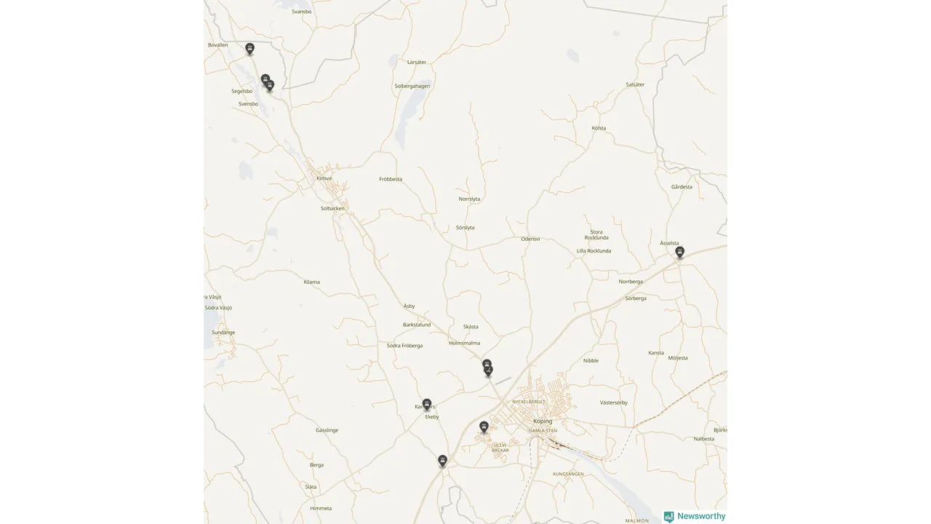Click the Newsworthy logo icon
The image size is (931, 524).
(x=668, y=517)
